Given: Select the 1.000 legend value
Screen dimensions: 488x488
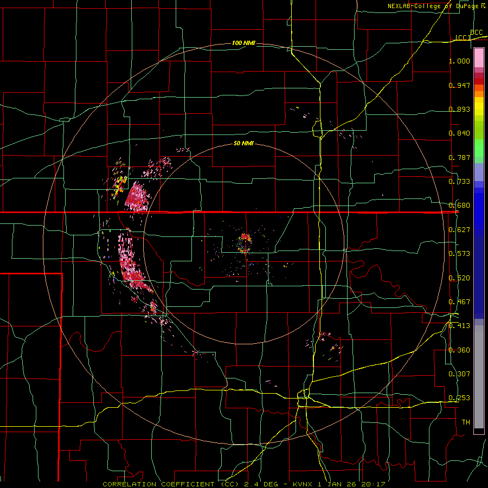Looking at the screenshot, I should pyautogui.click(x=459, y=61).
